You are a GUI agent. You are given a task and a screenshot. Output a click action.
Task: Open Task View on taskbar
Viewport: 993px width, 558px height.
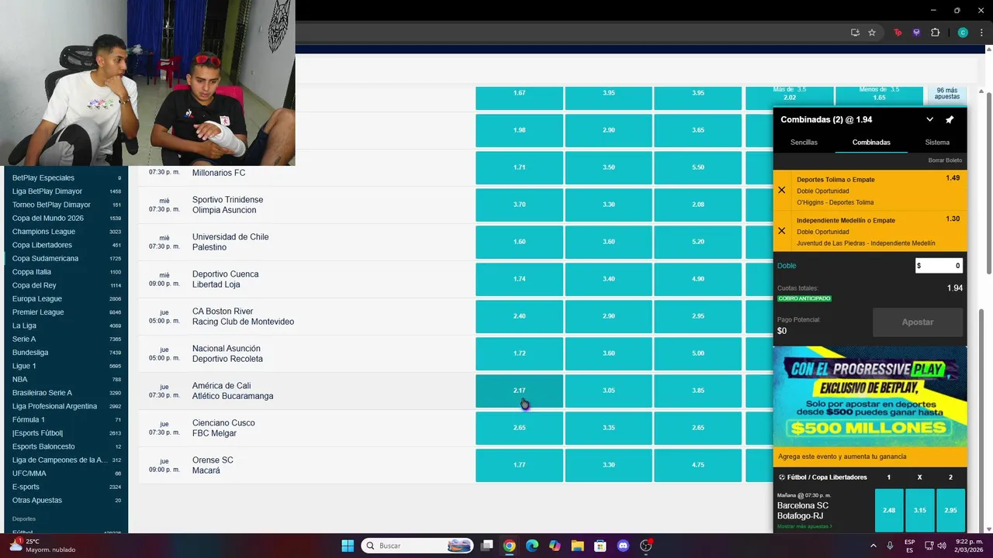[x=486, y=546]
